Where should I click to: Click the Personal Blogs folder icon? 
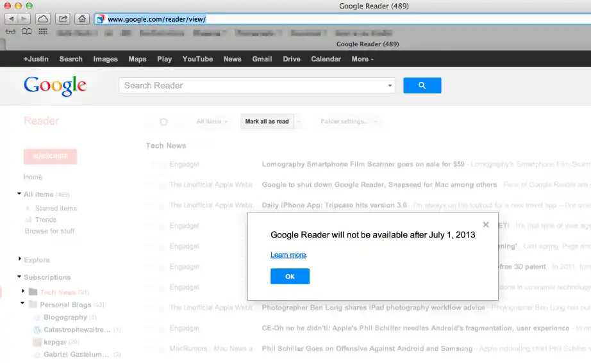coord(33,304)
